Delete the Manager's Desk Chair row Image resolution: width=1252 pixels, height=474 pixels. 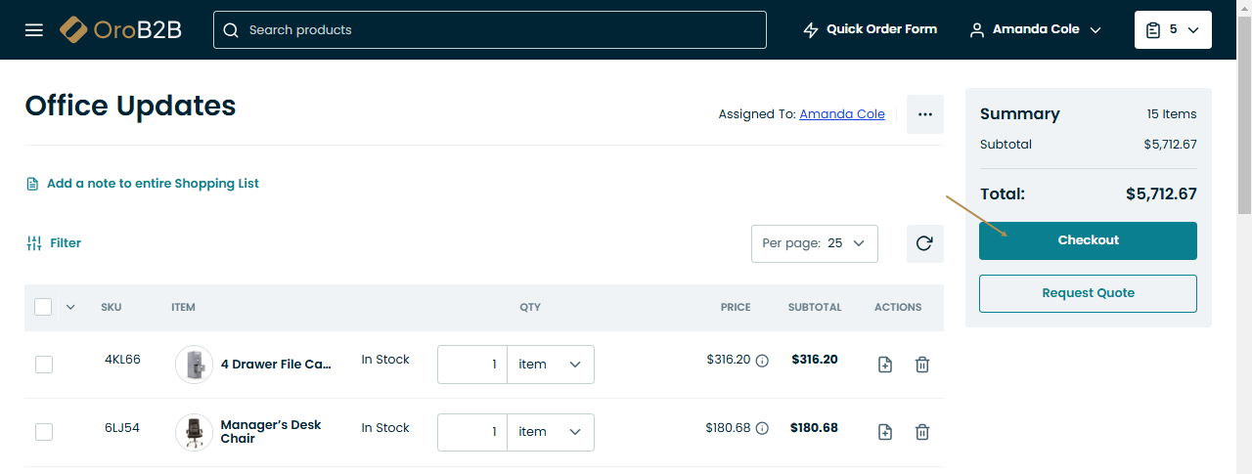tap(921, 432)
